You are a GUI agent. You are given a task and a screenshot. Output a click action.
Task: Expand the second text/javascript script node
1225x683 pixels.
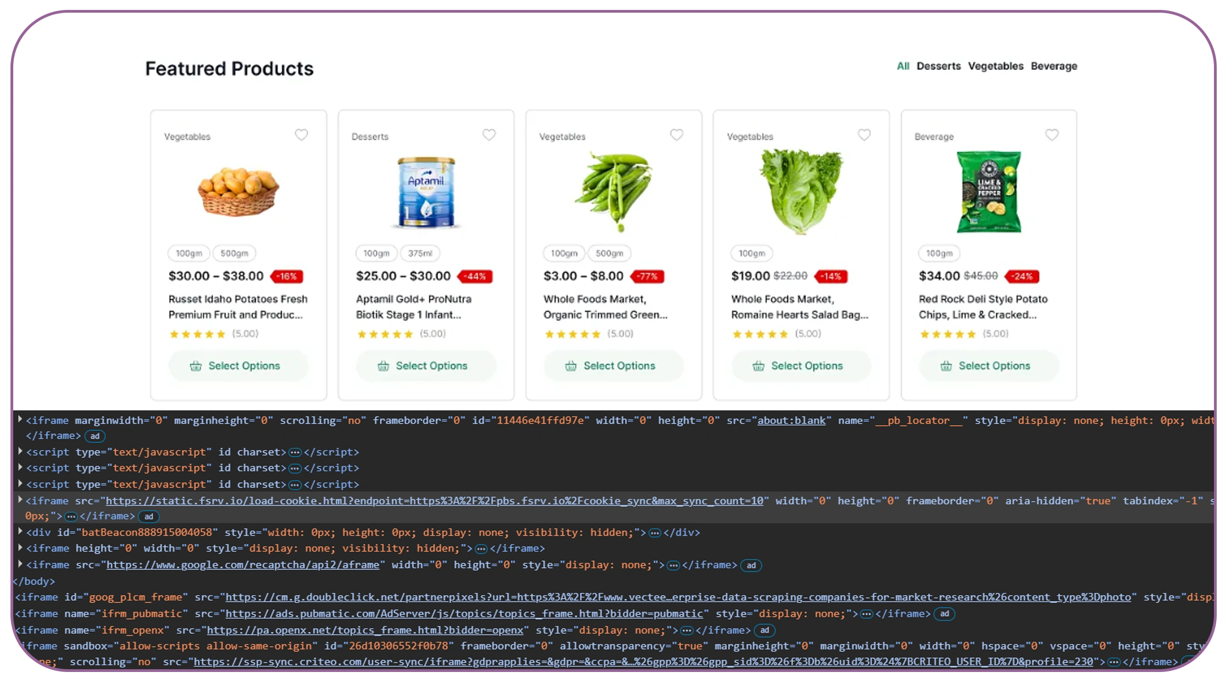[20, 467]
